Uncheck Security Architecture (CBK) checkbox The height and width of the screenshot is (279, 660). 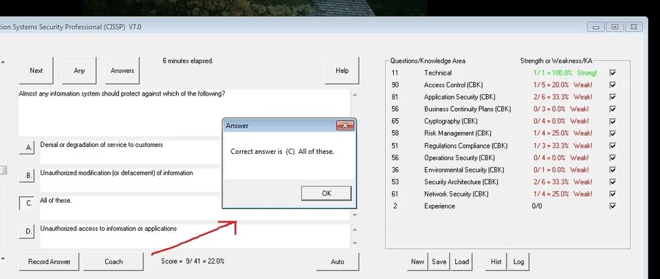[x=613, y=182]
